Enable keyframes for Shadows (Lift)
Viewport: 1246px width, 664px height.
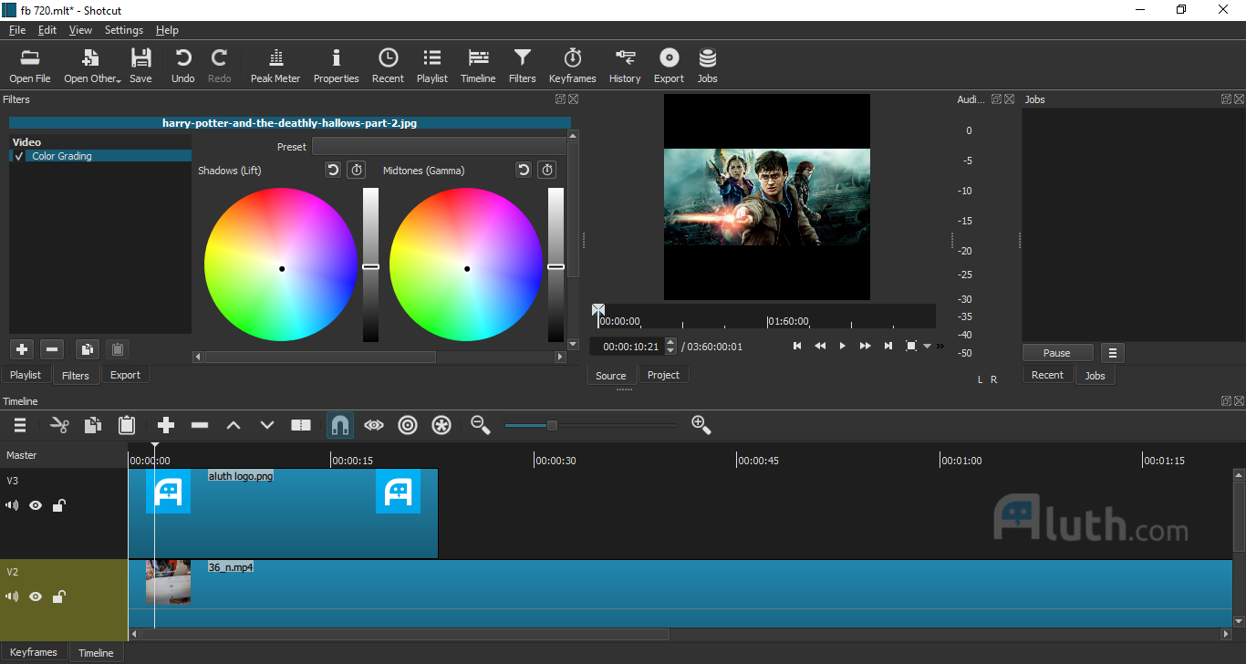coord(357,170)
